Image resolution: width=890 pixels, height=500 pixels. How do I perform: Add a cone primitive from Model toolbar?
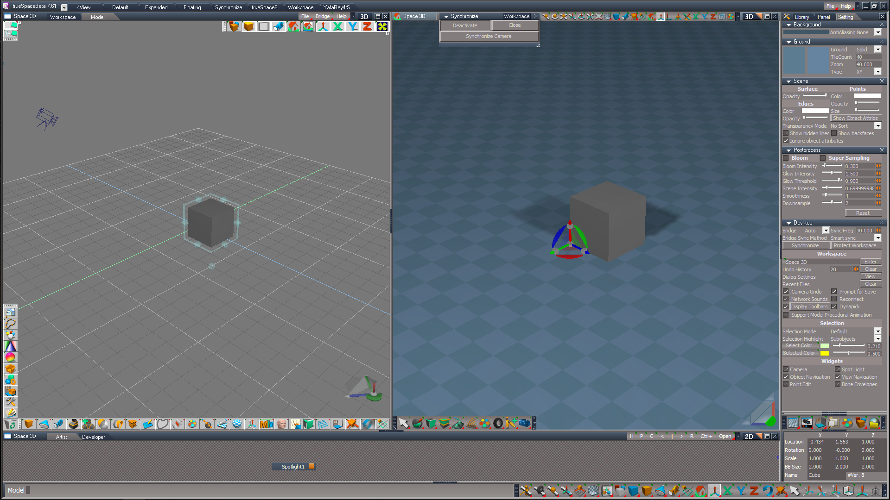coord(44,424)
